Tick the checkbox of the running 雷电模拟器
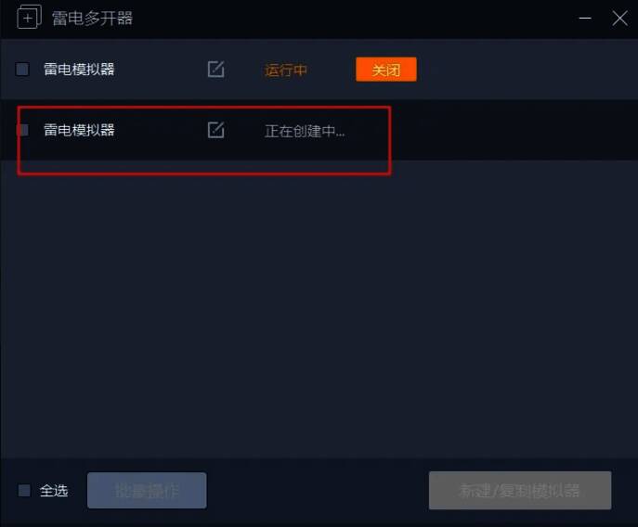Screen dimensions: 638x527 pyautogui.click(x=22, y=70)
